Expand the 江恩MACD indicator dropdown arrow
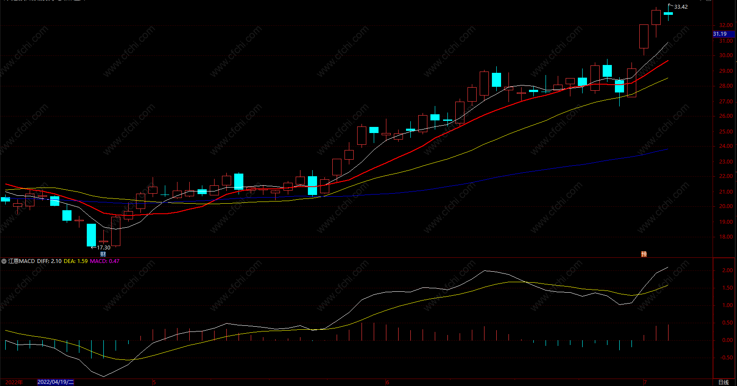The height and width of the screenshot is (386, 737). click(4, 261)
